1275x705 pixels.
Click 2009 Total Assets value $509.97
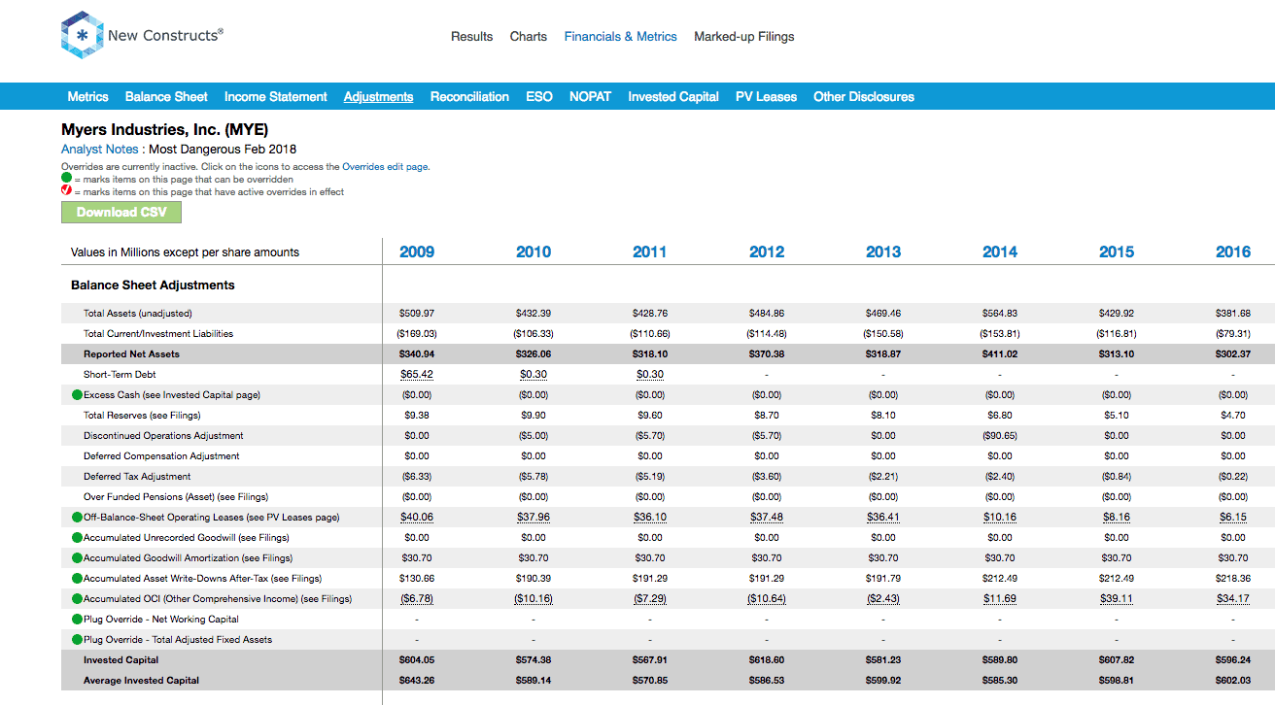[417, 314]
